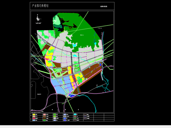Select the yellow legend swatch
Viewport: 171px width, 128px height.
click(x=34, y=114)
